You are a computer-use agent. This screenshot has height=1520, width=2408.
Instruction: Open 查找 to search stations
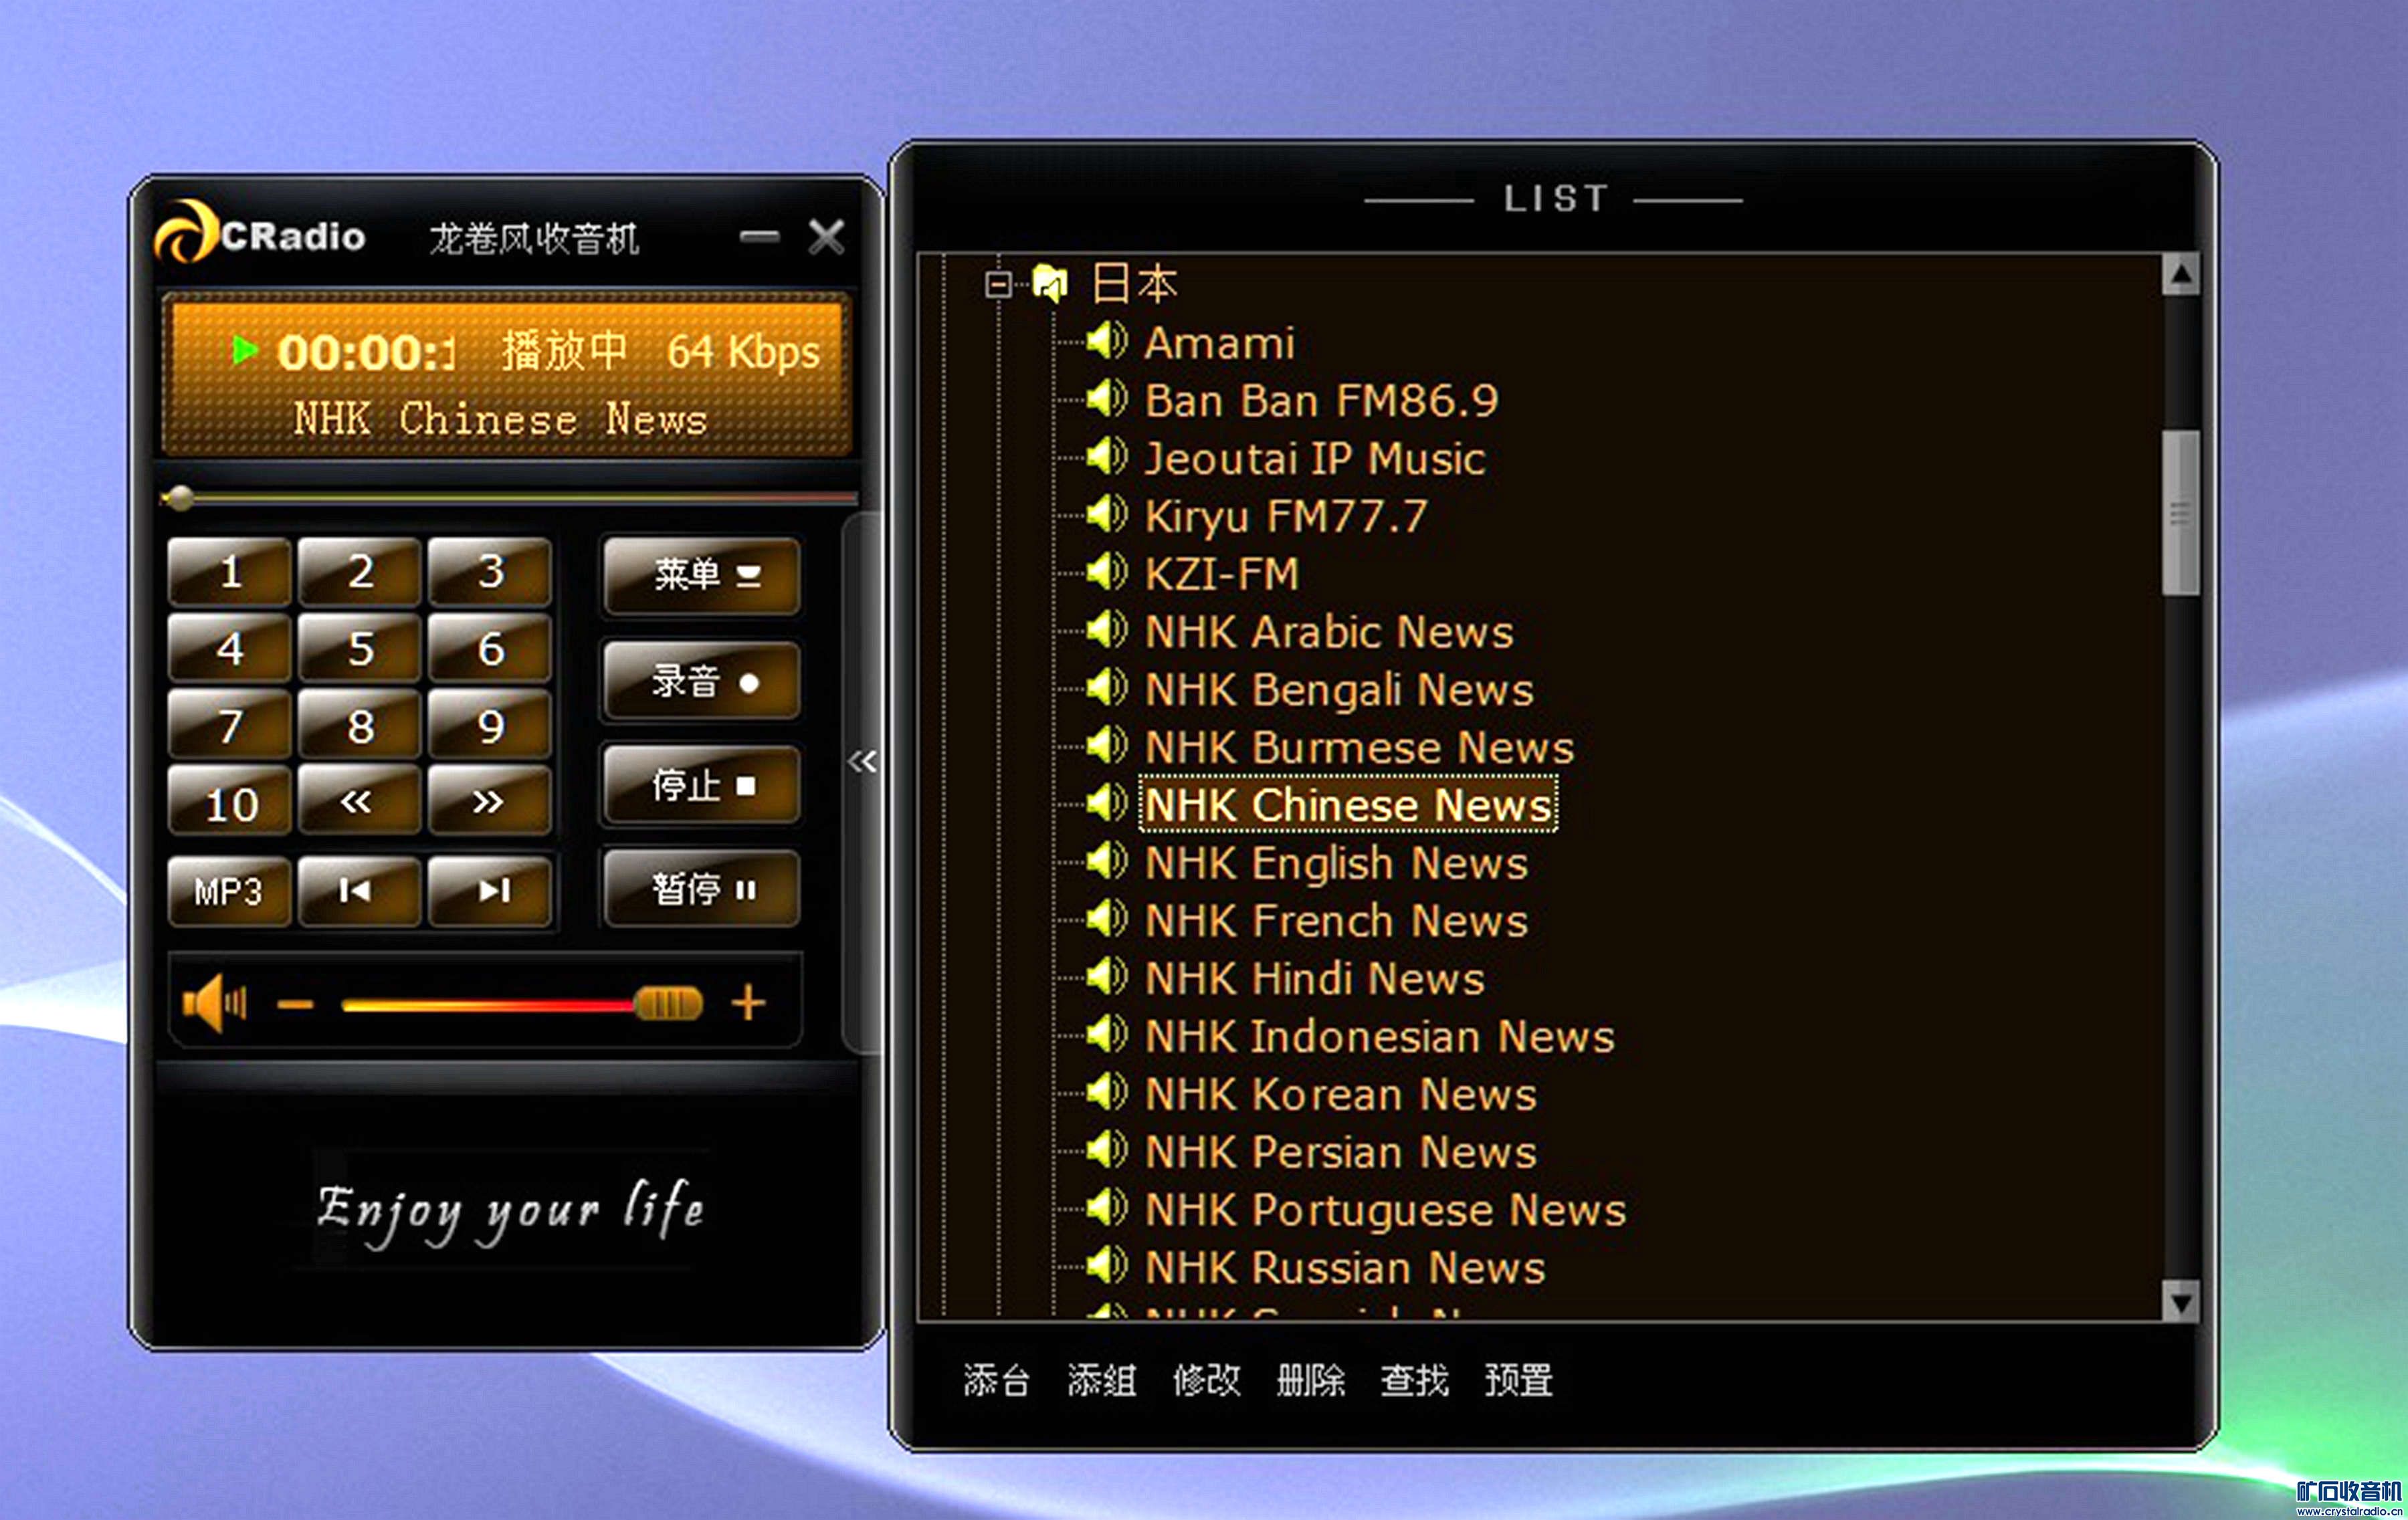[1414, 1381]
